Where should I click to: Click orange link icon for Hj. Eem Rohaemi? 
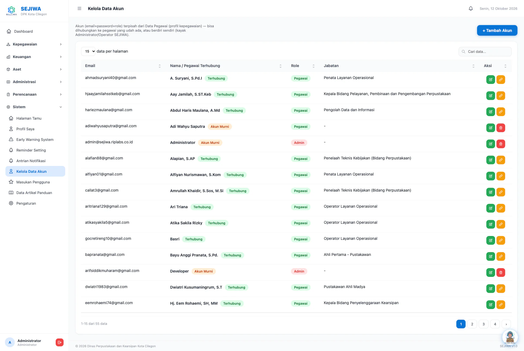(501, 305)
